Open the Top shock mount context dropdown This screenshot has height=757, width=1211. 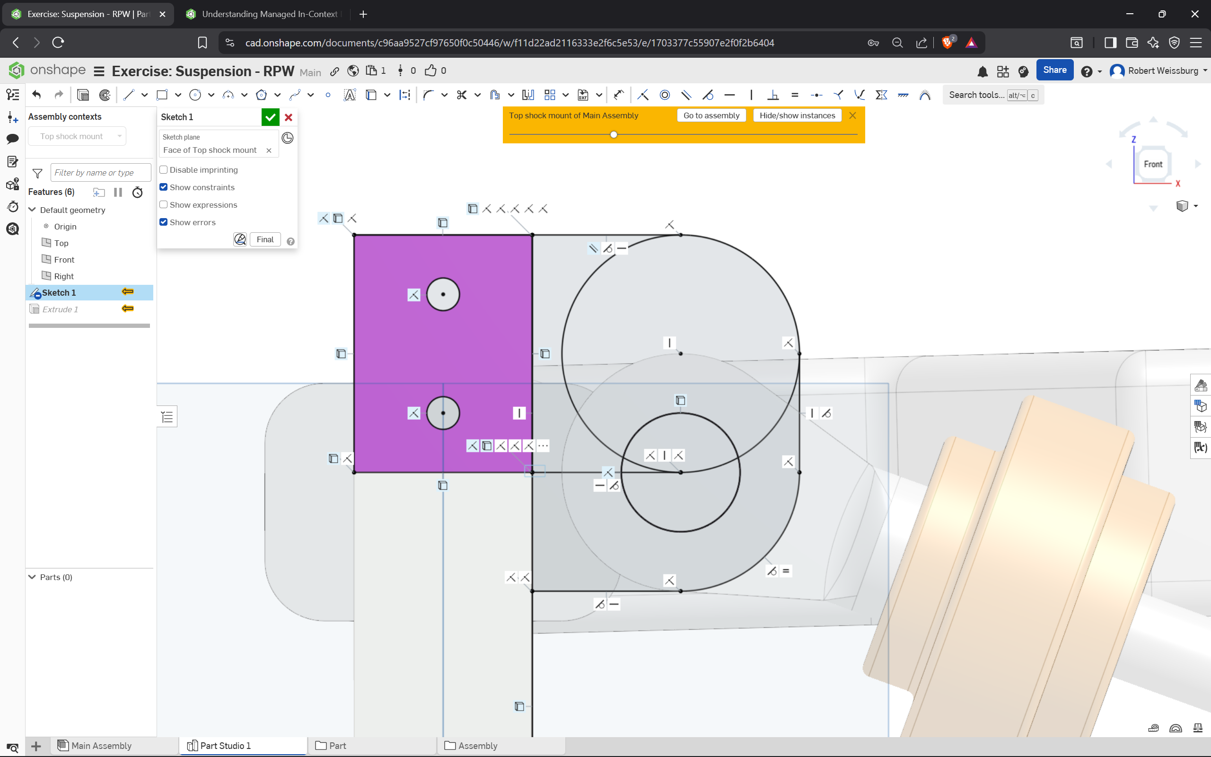(x=78, y=136)
